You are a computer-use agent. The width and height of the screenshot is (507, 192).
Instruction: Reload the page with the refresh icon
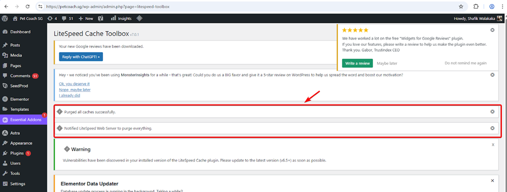click(x=28, y=6)
